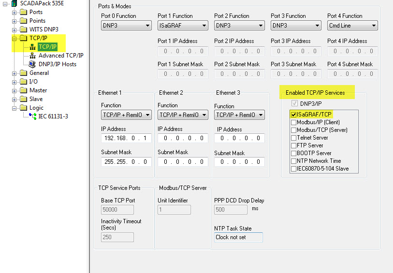This screenshot has height=273, width=393.
Task: Click the I/O folder icon
Action: coord(24,82)
